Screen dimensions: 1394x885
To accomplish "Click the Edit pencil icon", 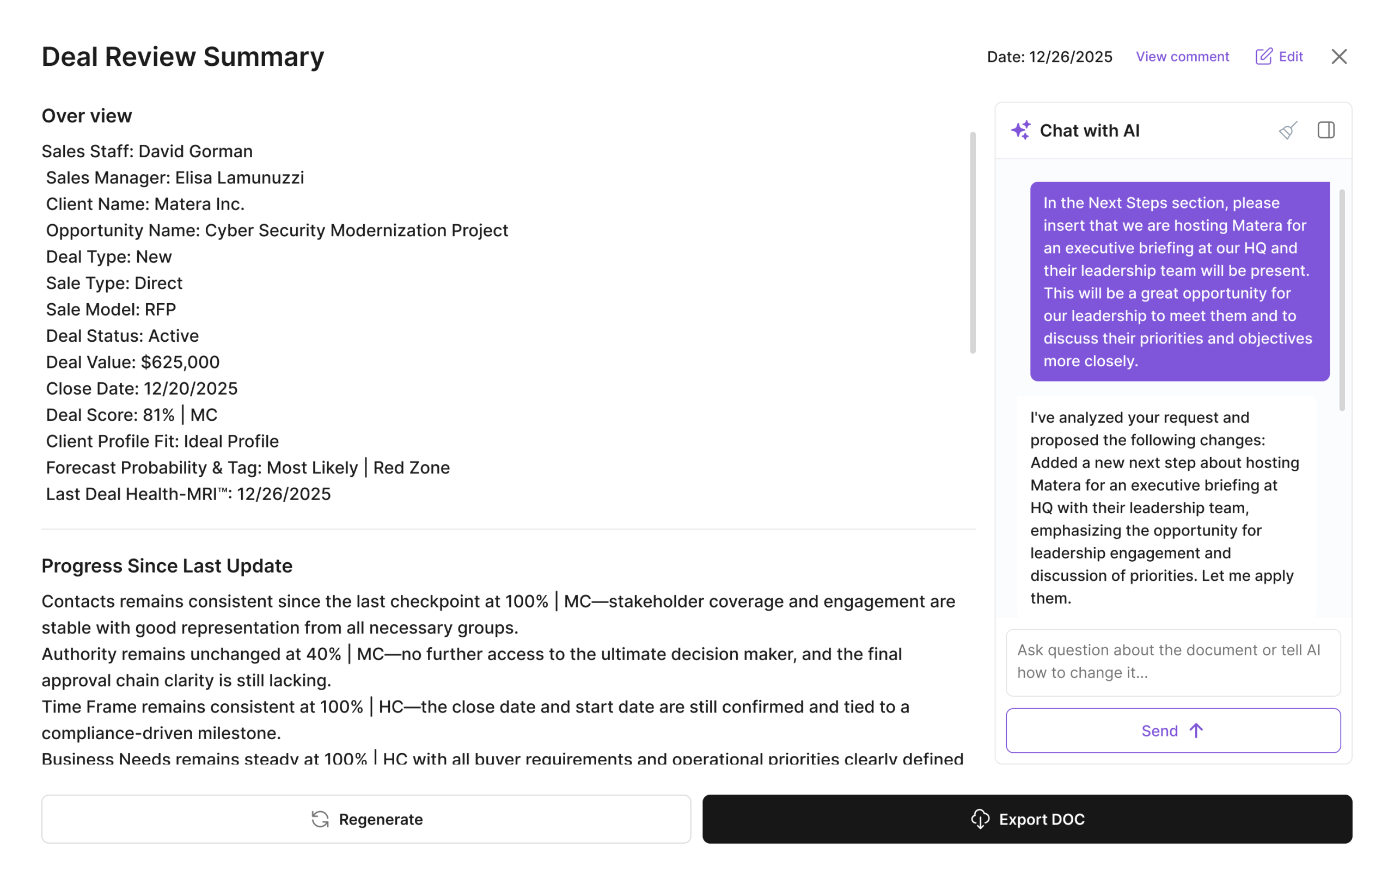I will (1264, 57).
